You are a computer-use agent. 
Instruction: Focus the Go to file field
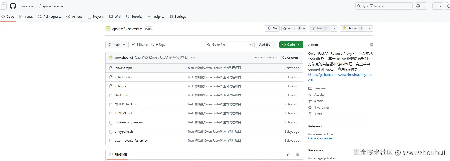[x=229, y=45]
